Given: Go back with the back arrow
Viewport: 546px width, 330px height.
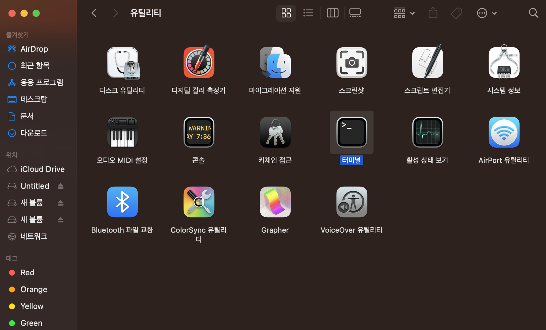Looking at the screenshot, I should (x=94, y=13).
